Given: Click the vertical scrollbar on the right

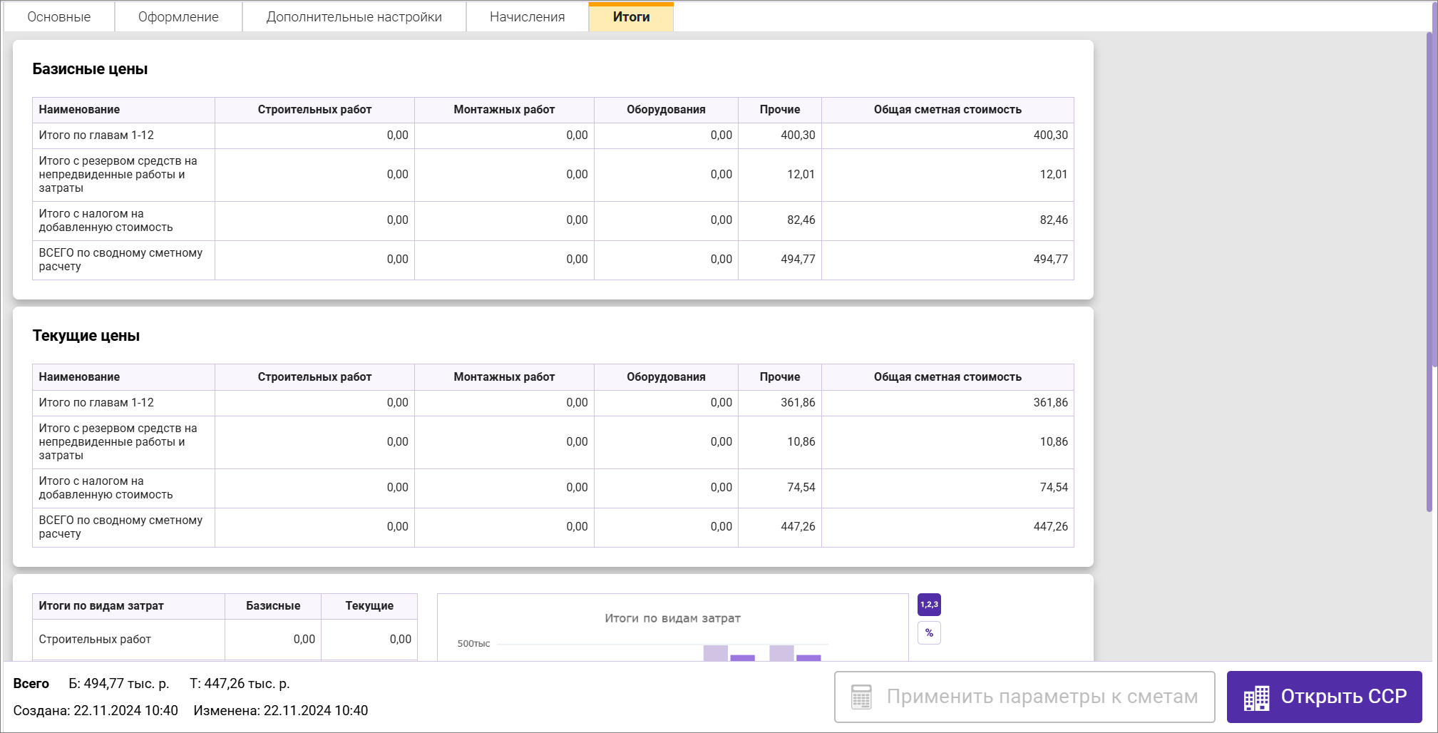Looking at the screenshot, I should [1429, 271].
